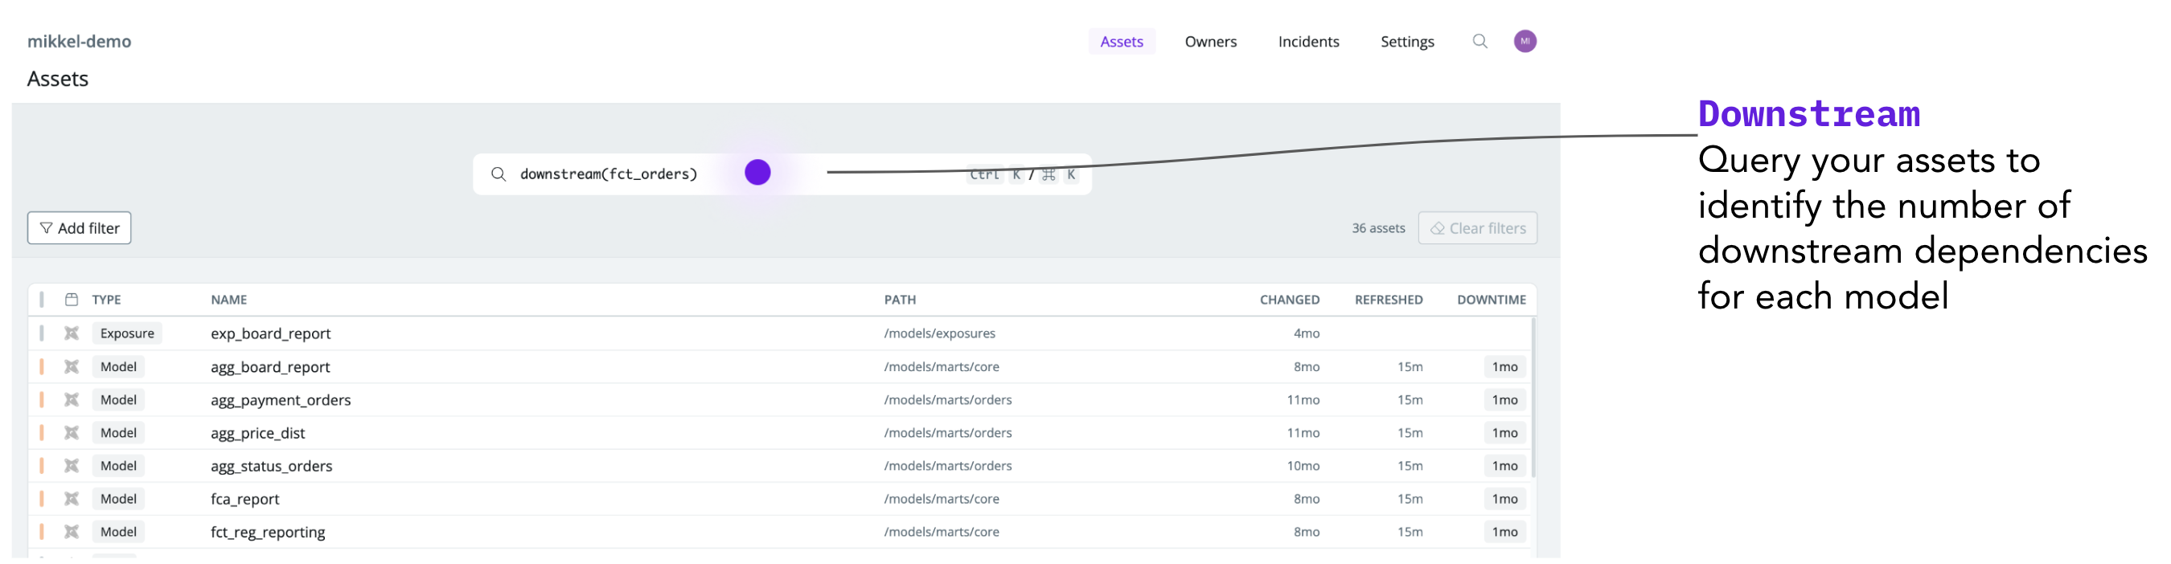Click the path of agg_payment_orders

[x=947, y=400]
